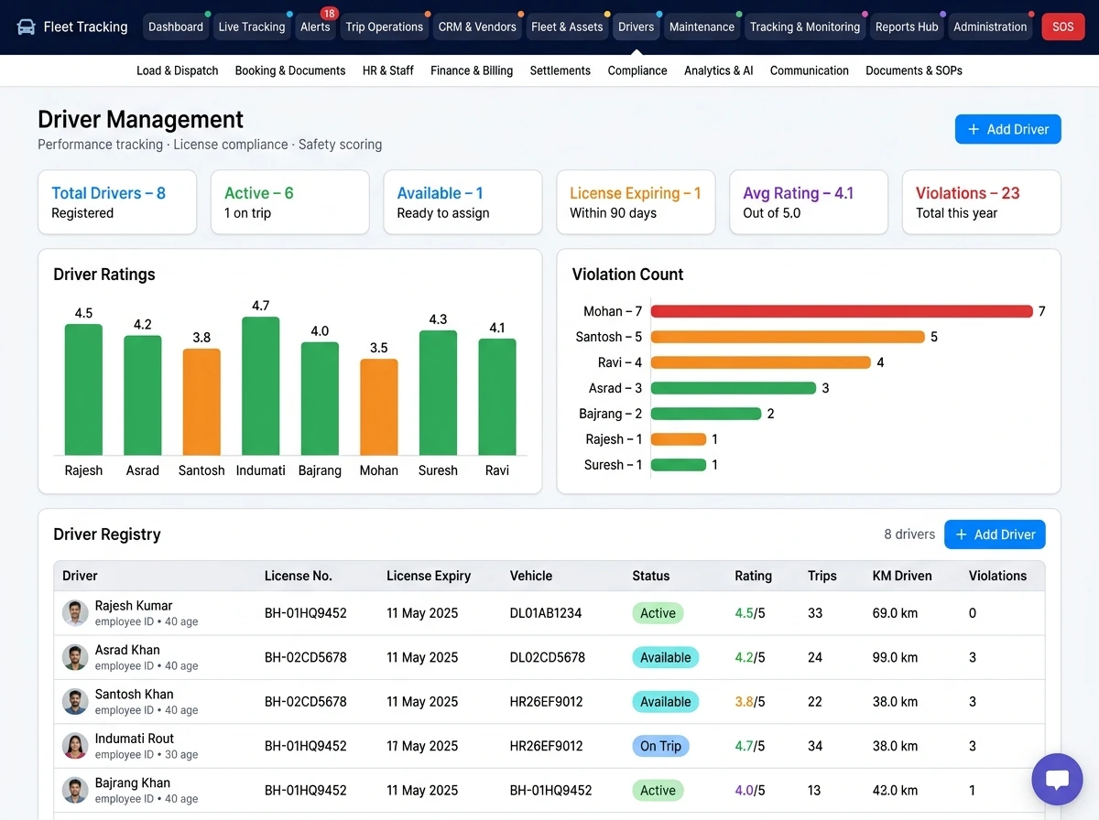Open Load & Dispatch submenu item
Screen dimensions: 1099x820
pyautogui.click(x=178, y=70)
